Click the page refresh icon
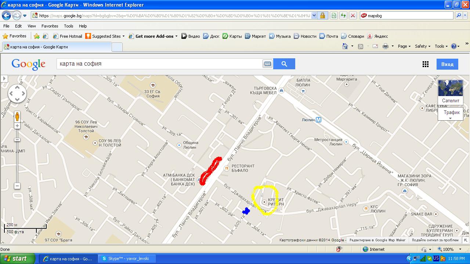 (x=343, y=15)
